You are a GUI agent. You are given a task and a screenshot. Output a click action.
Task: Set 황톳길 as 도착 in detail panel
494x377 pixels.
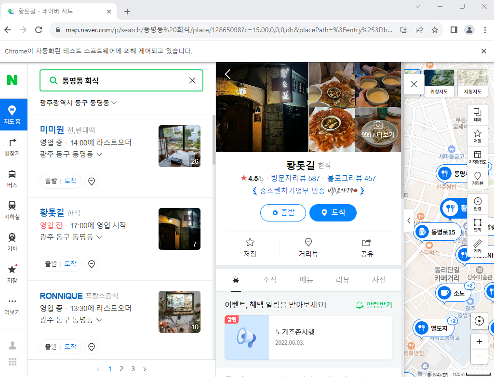[x=333, y=213]
